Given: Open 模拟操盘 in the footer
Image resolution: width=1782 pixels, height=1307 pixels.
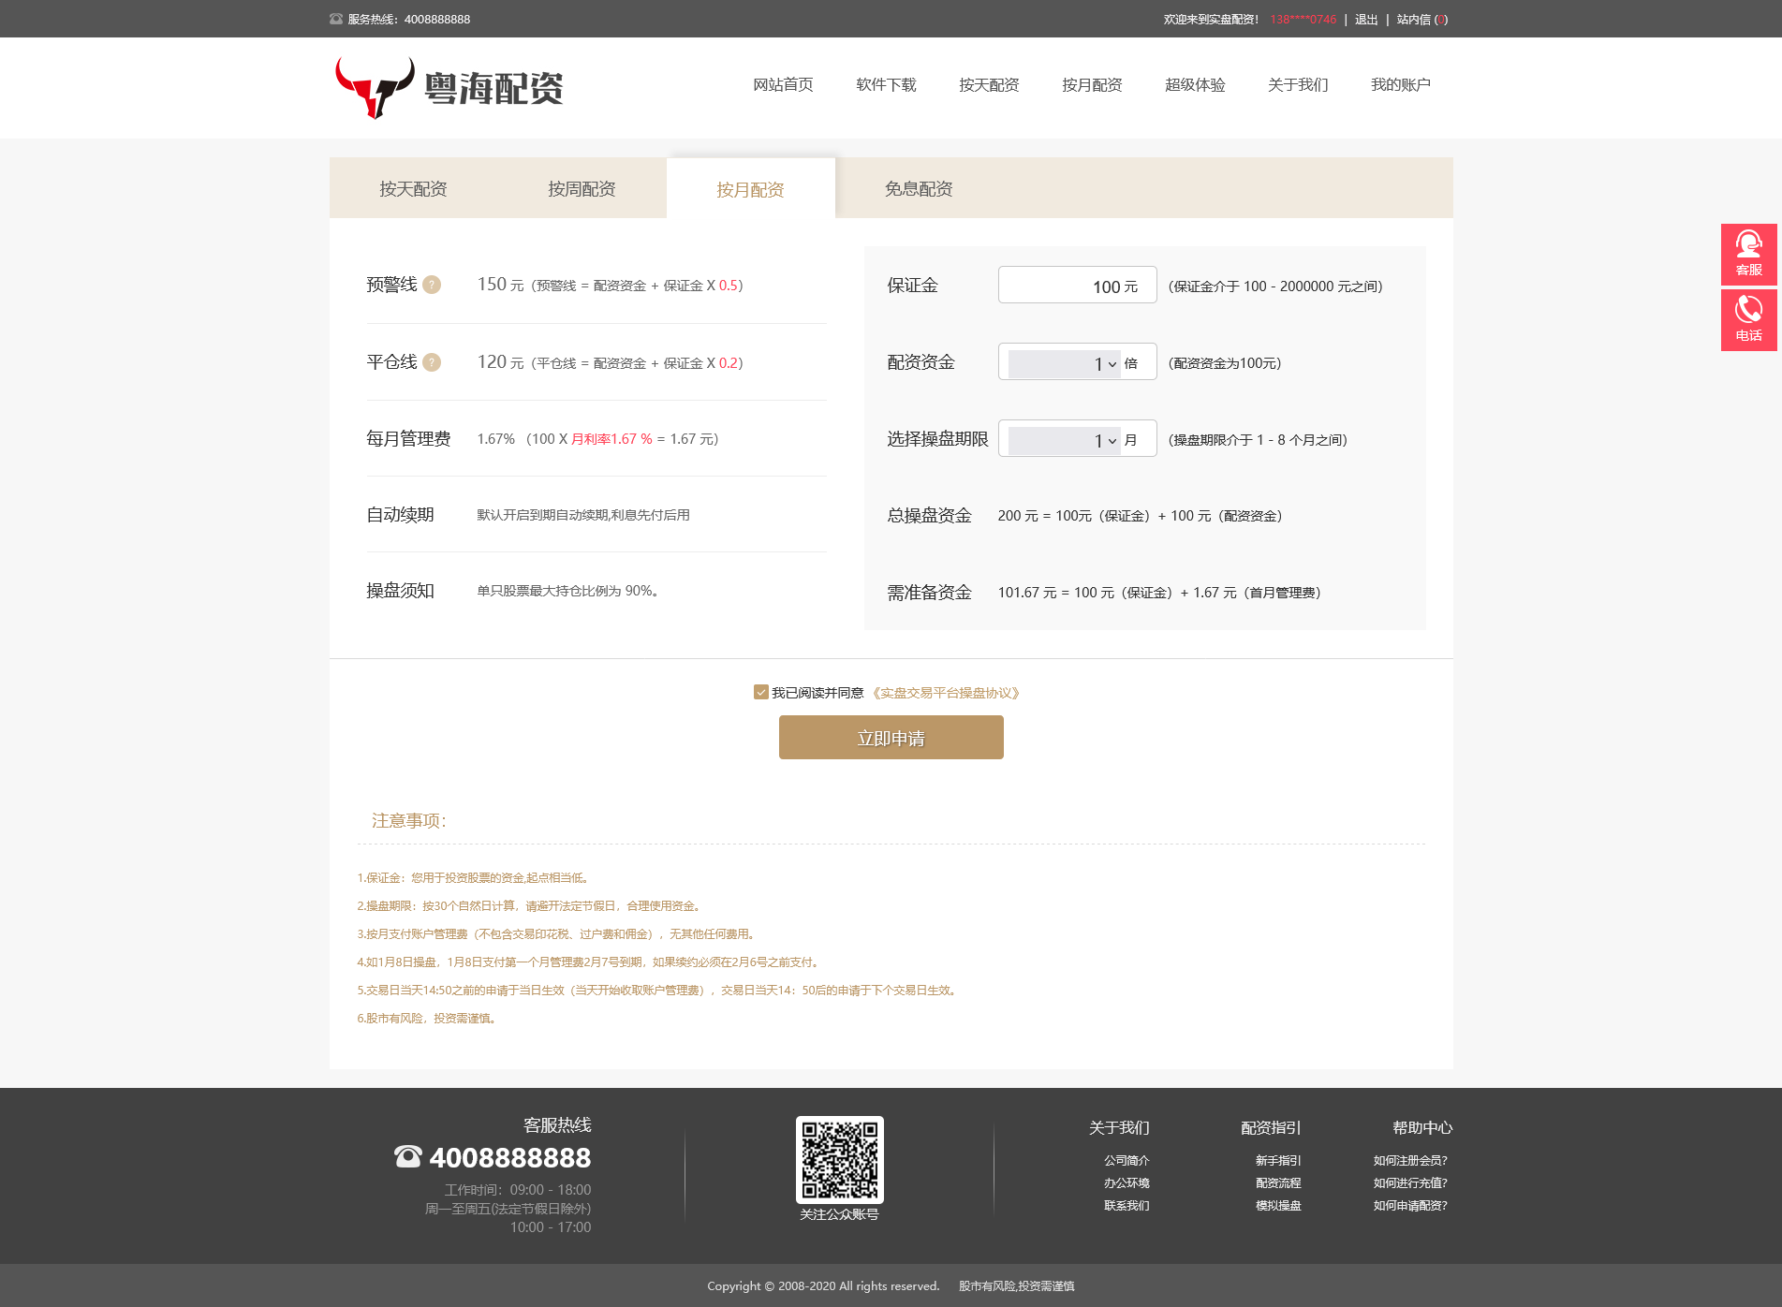Looking at the screenshot, I should tap(1278, 1205).
